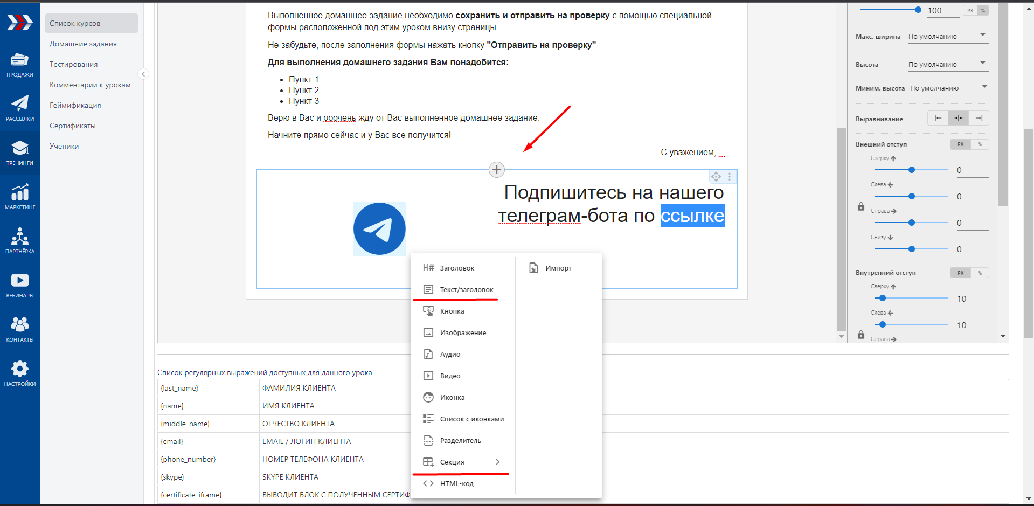Click Импорт in the popup menu
Viewport: 1034px width, 506px height.
(558, 268)
